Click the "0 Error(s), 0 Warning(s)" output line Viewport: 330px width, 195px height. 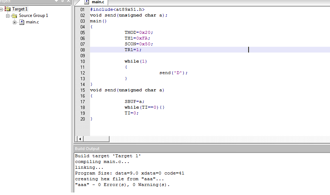122,185
